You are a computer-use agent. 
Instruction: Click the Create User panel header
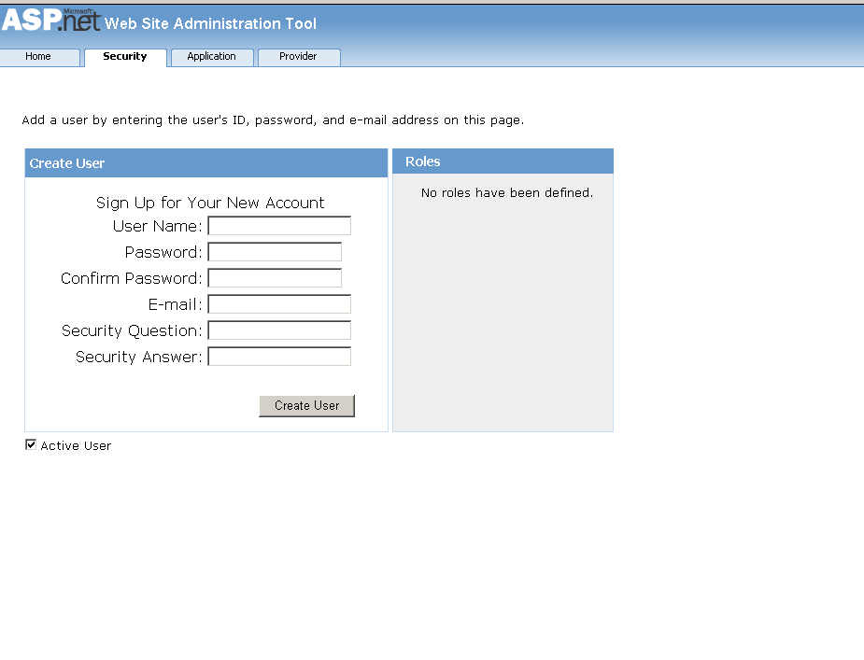205,163
